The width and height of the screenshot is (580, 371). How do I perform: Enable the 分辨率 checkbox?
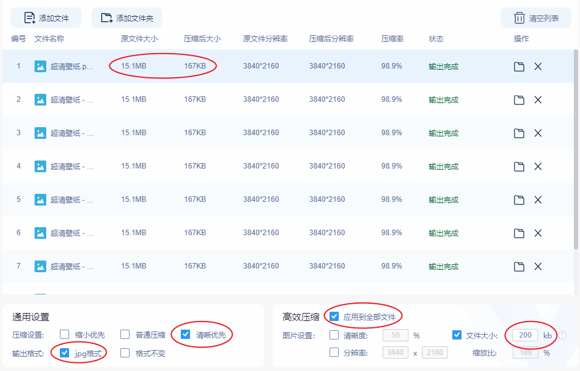[x=334, y=352]
